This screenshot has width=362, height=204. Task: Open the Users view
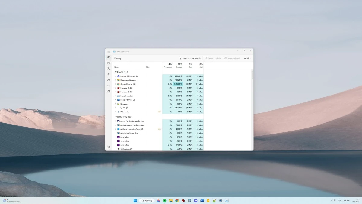pyautogui.click(x=109, y=80)
